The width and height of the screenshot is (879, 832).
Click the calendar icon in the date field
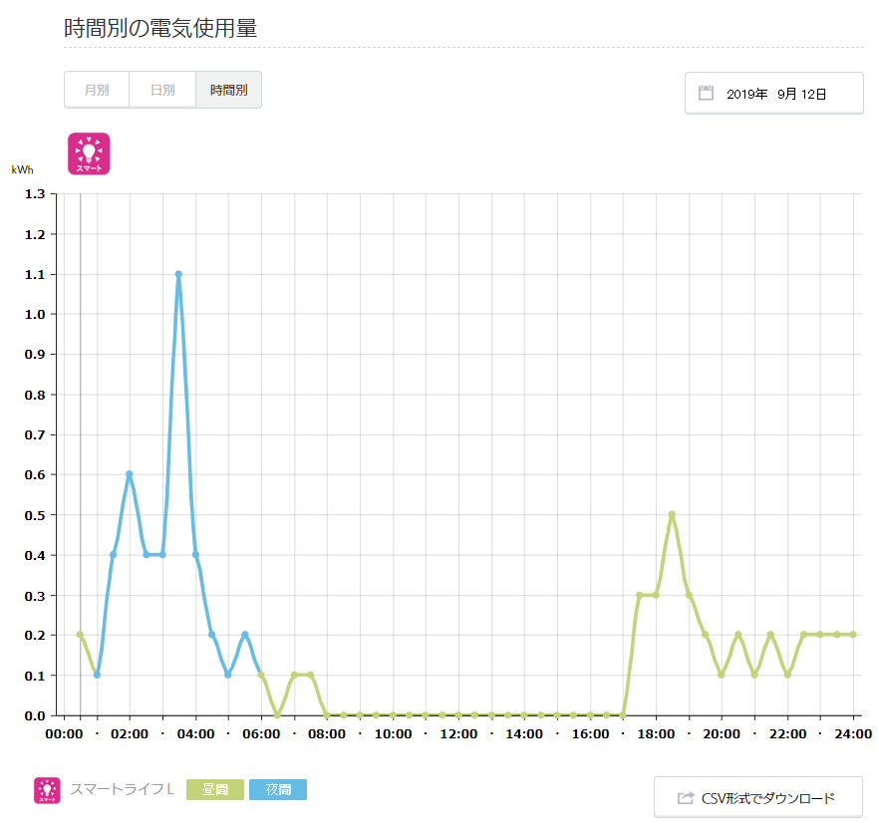[x=706, y=93]
